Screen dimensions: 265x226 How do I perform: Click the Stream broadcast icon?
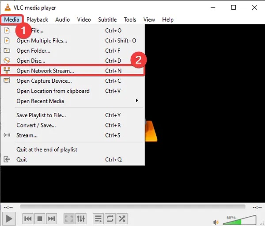7,135
